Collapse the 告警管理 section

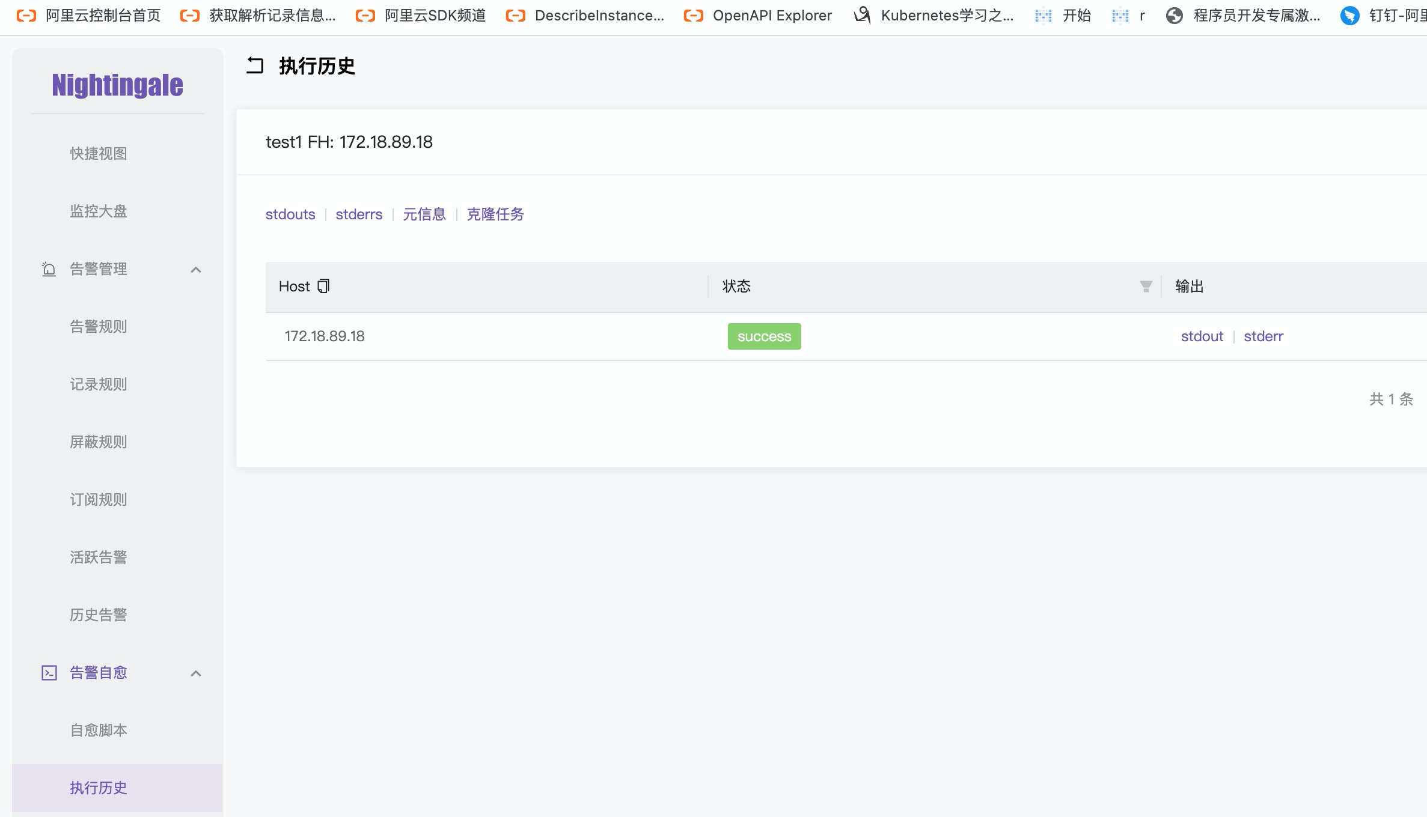196,270
